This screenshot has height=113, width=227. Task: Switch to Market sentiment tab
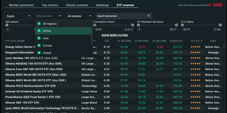21,5
